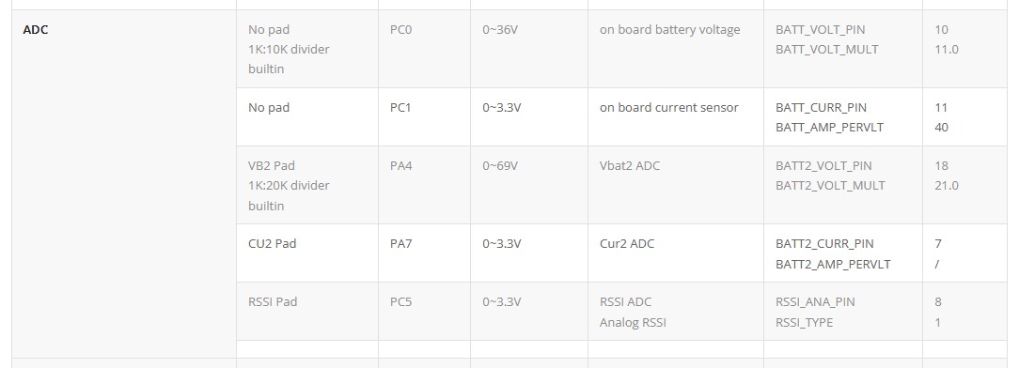Select the 'on board battery voltage' cell
The width and height of the screenshot is (1019, 368).
[x=676, y=49]
